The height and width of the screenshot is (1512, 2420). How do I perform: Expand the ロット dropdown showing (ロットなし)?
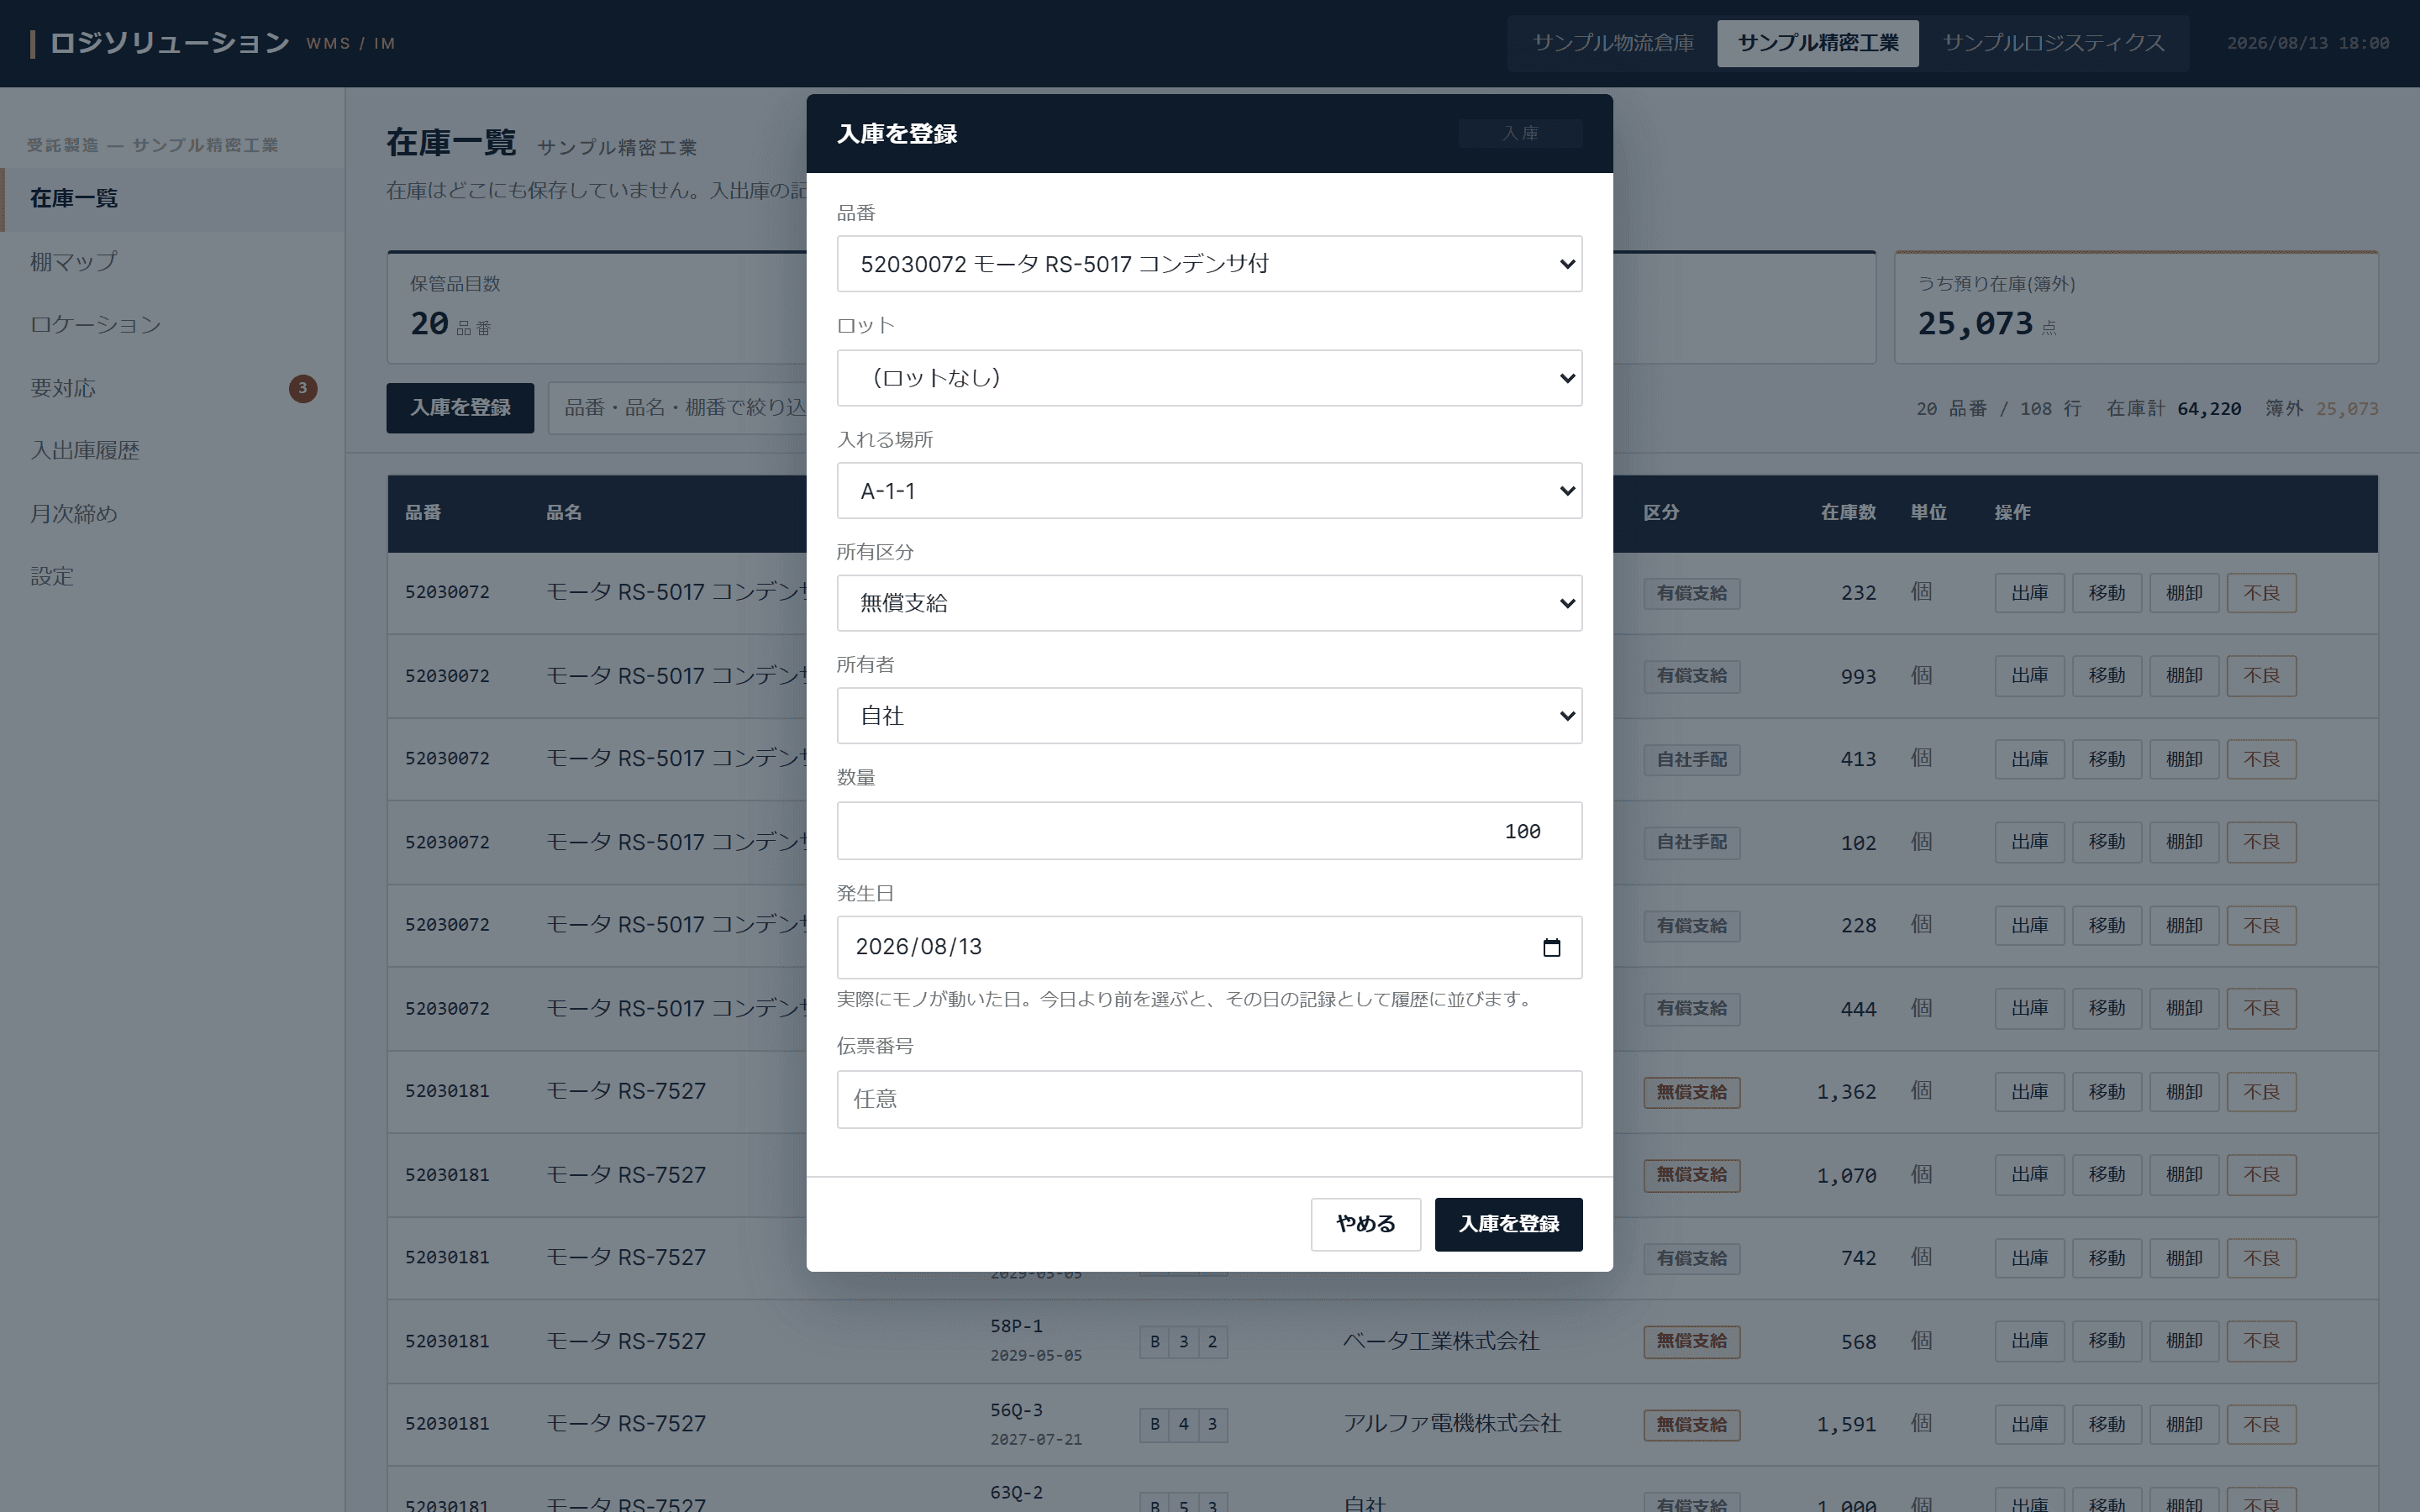(1209, 378)
